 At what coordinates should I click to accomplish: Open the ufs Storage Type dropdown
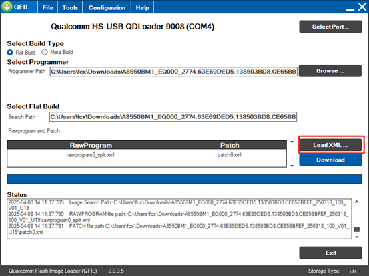(x=355, y=271)
